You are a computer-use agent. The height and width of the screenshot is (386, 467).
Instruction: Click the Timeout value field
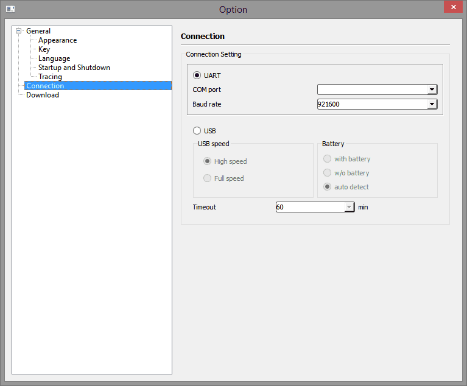(x=309, y=207)
